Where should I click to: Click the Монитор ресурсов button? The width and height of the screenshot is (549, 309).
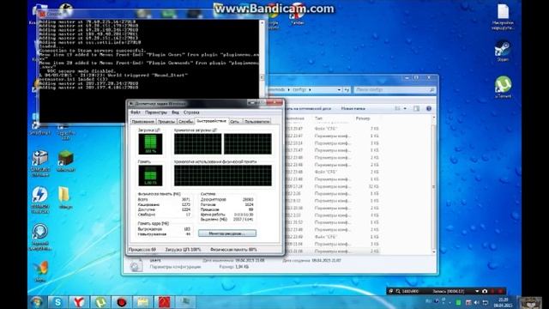coord(227,233)
